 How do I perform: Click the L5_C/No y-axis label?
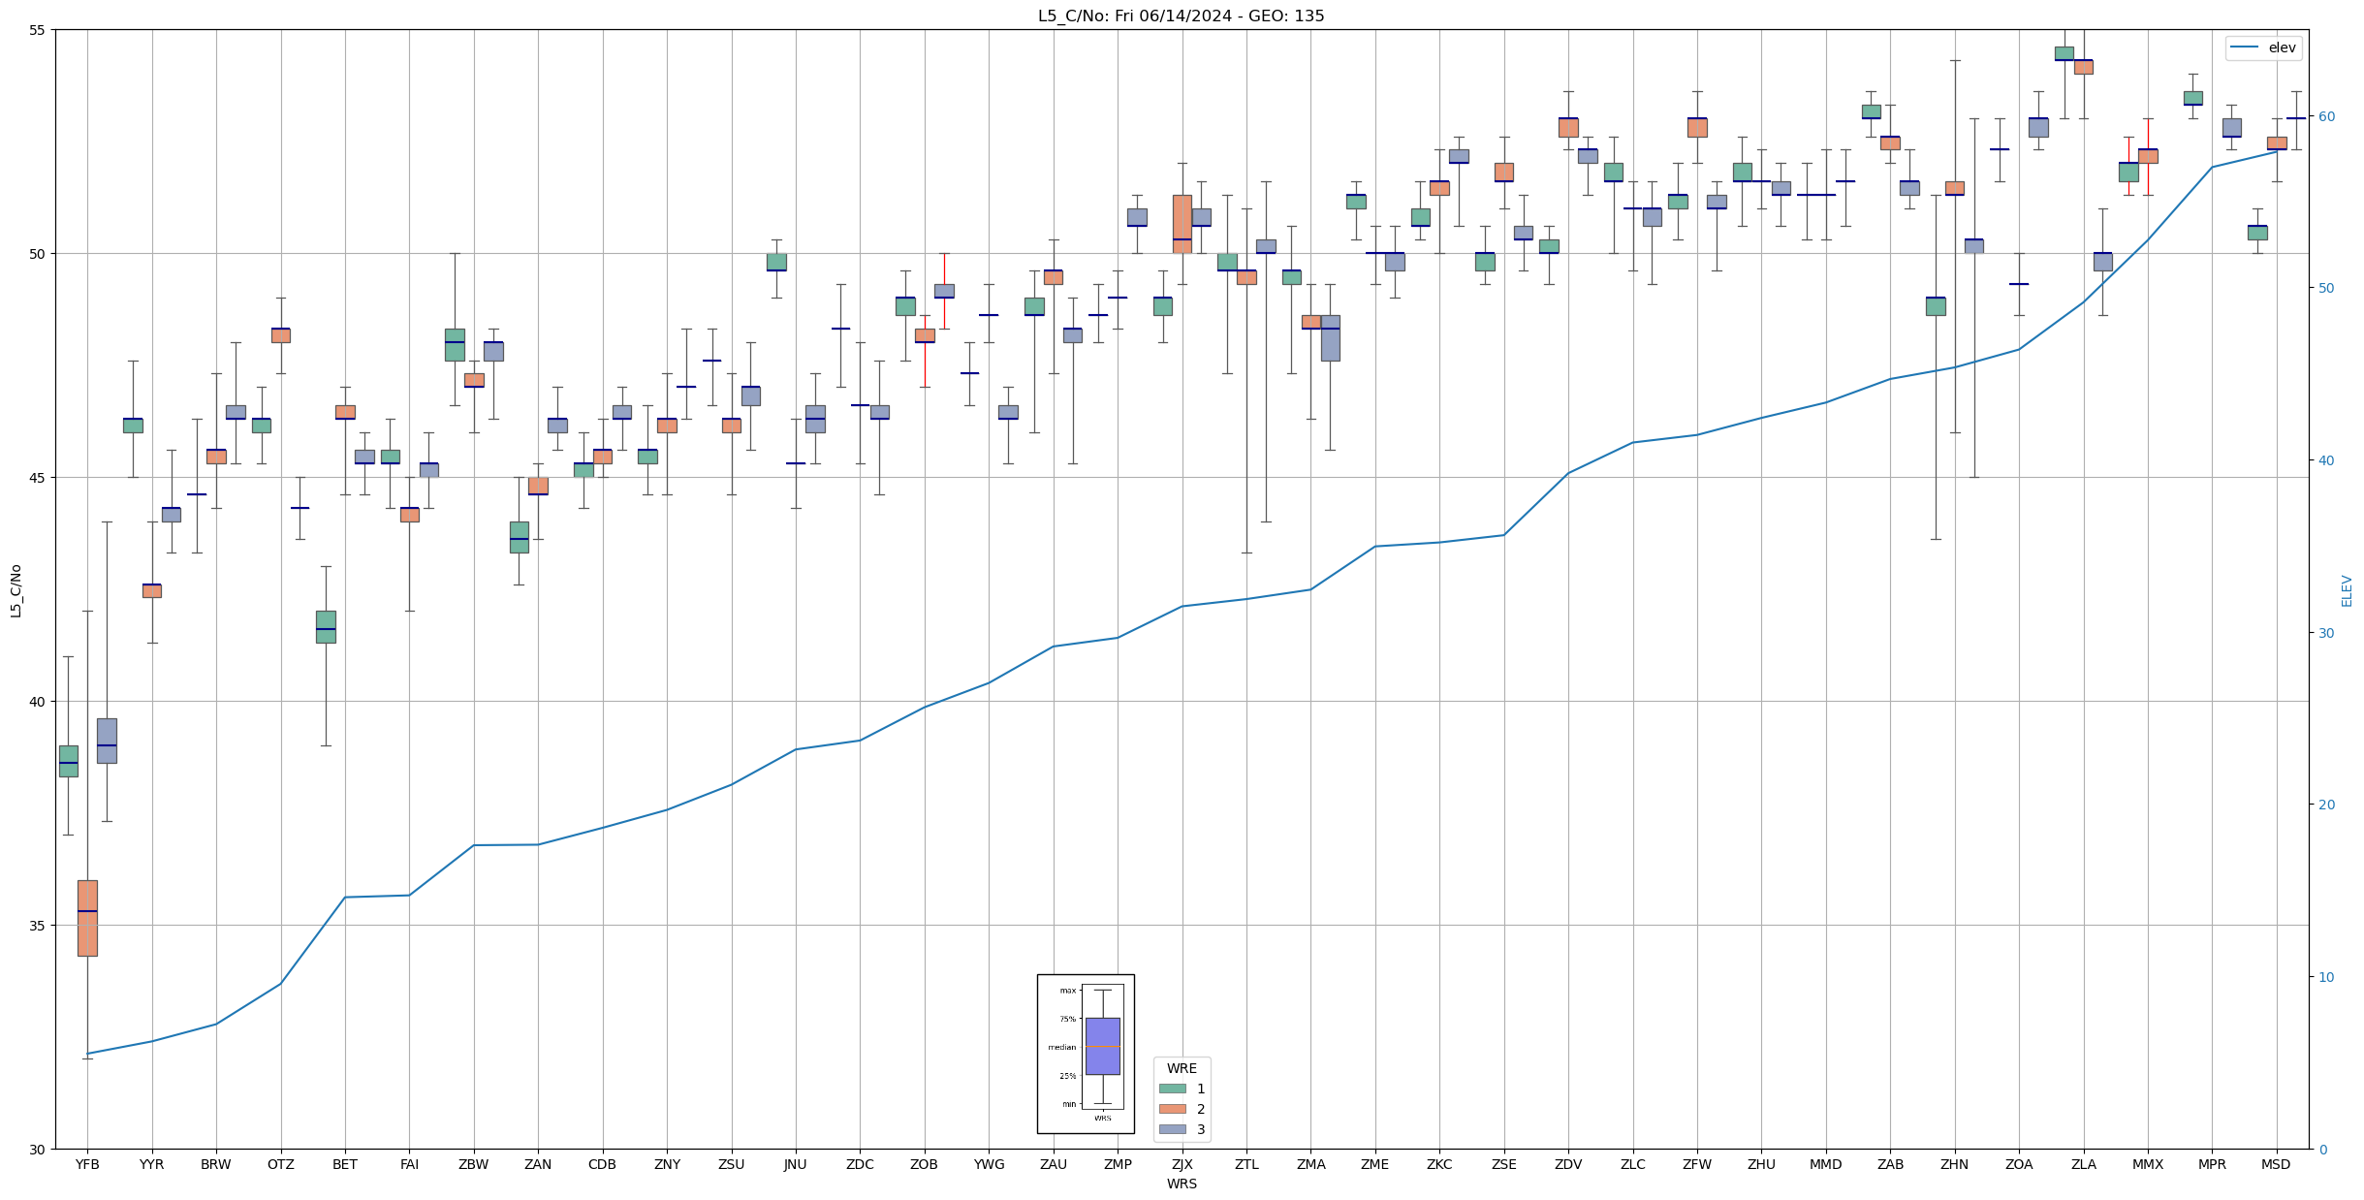(16, 590)
